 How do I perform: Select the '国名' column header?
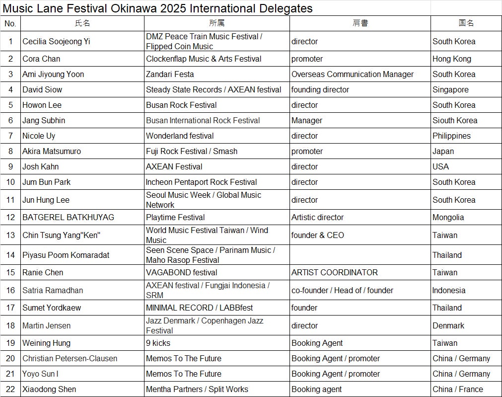coord(466,23)
